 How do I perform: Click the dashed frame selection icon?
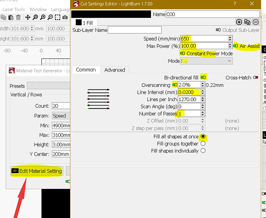click(57, 17)
